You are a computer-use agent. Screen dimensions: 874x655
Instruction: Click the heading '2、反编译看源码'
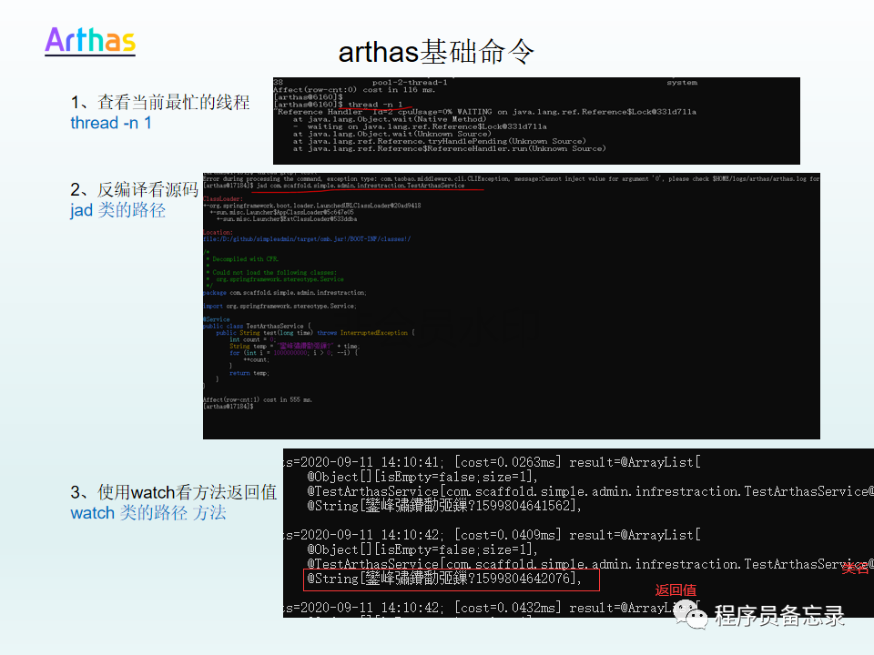[135, 189]
